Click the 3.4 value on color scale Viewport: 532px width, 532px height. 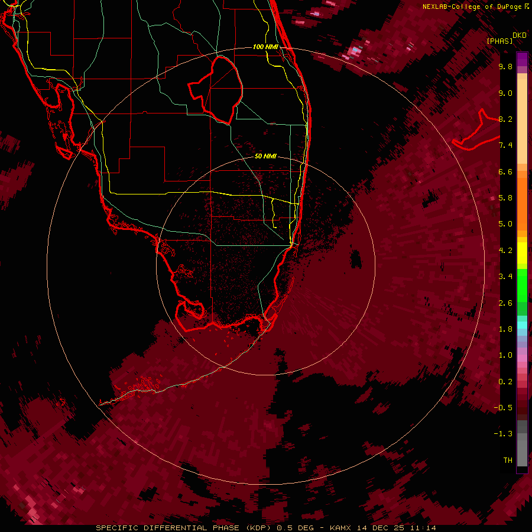click(x=505, y=277)
